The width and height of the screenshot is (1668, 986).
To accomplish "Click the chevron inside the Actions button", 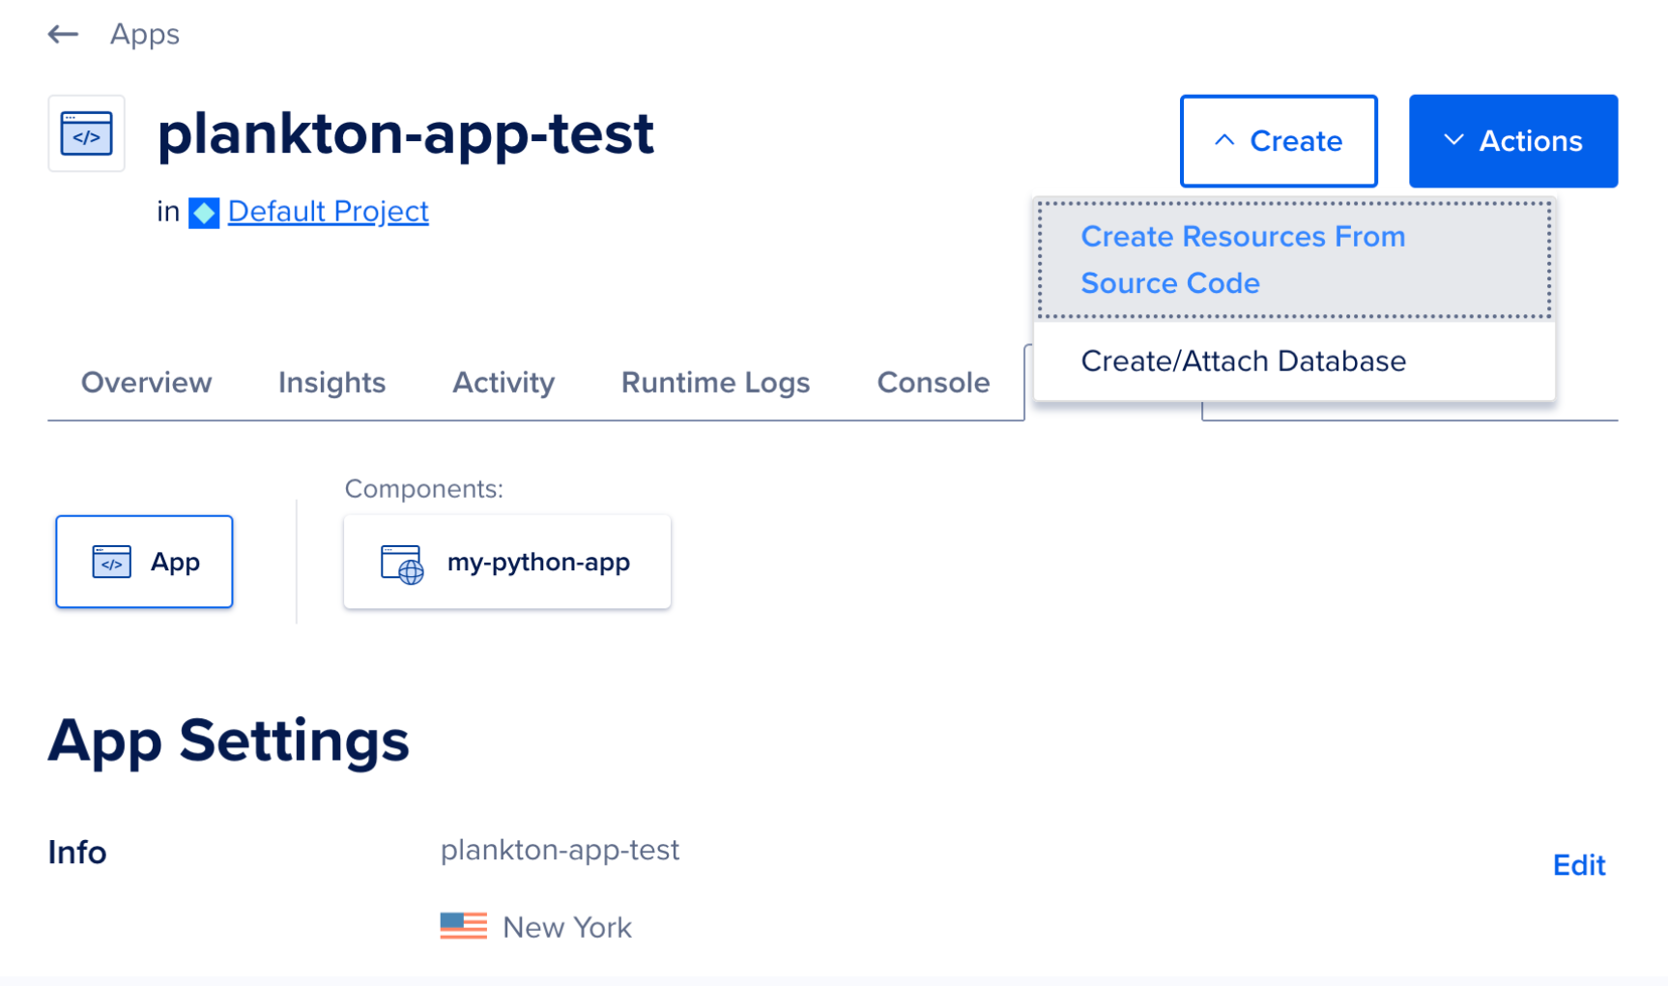I will (1453, 140).
